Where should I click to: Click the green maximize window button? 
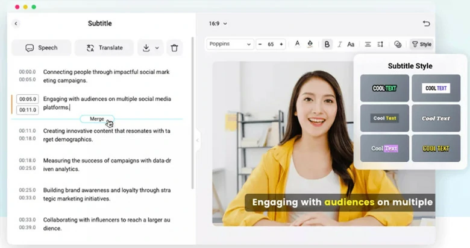tap(34, 7)
